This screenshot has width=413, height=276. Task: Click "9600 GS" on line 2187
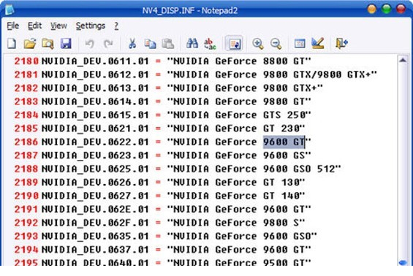(x=284, y=156)
